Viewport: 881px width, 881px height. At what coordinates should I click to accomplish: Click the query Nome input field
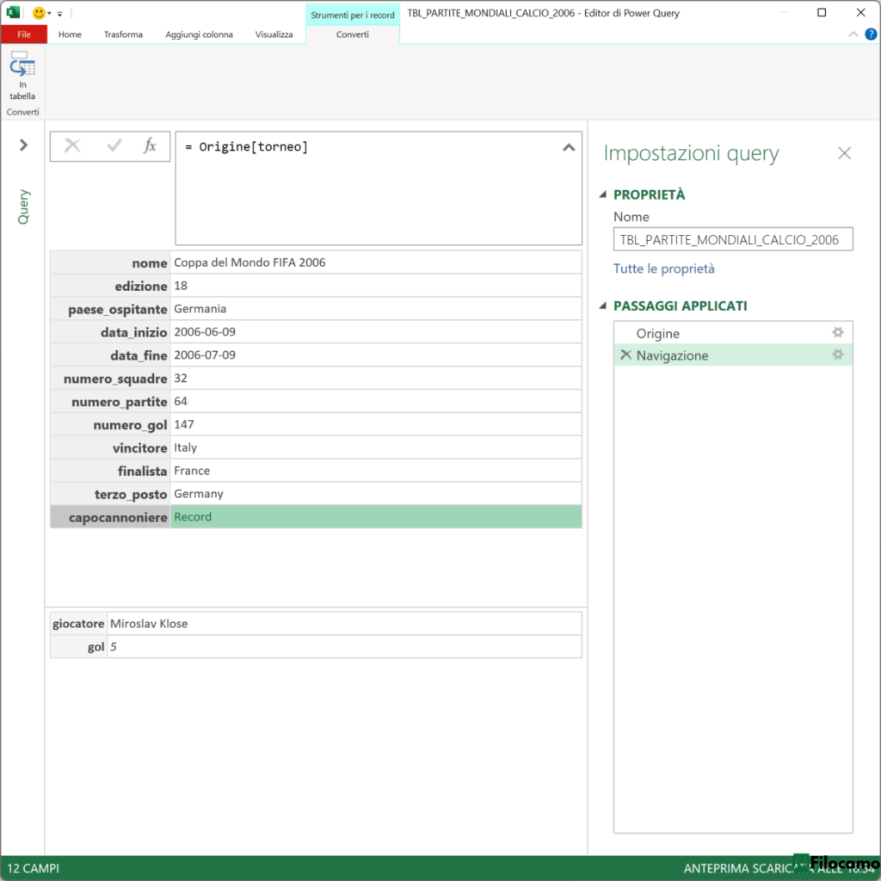(733, 239)
